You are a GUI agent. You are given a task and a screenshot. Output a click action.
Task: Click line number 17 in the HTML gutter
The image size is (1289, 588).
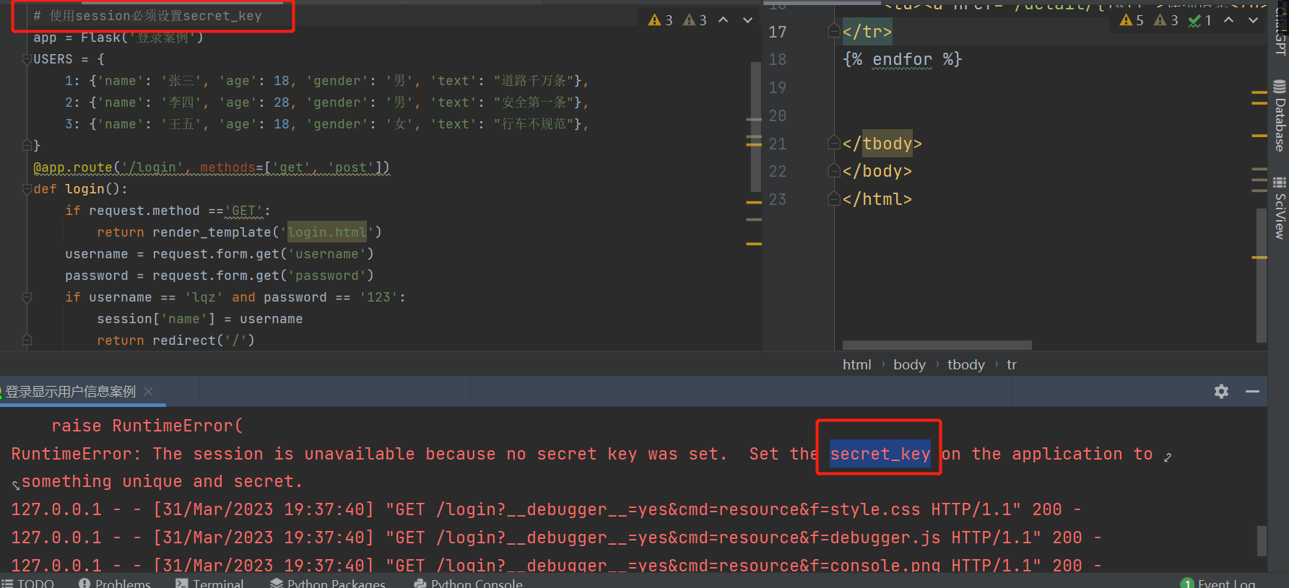777,32
